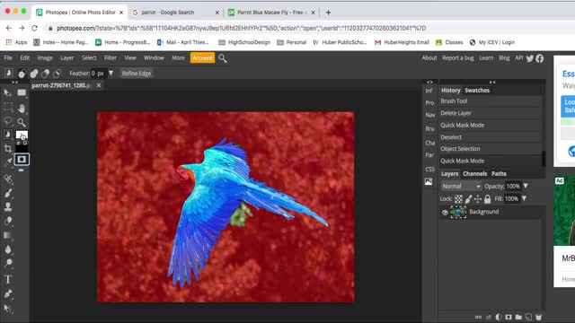
Task: Select the Pen tool
Action: coord(8,293)
